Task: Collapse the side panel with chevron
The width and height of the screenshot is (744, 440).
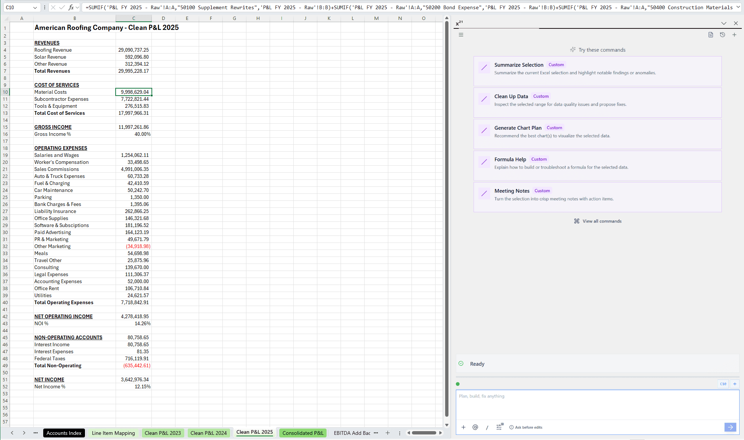Action: [723, 23]
